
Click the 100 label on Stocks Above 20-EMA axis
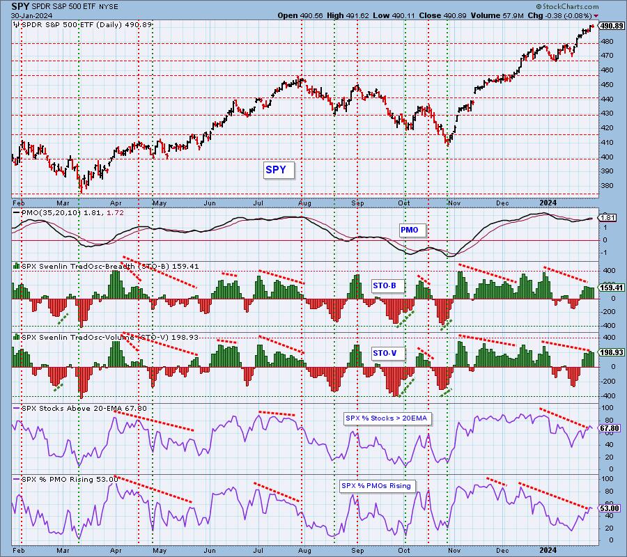click(607, 408)
